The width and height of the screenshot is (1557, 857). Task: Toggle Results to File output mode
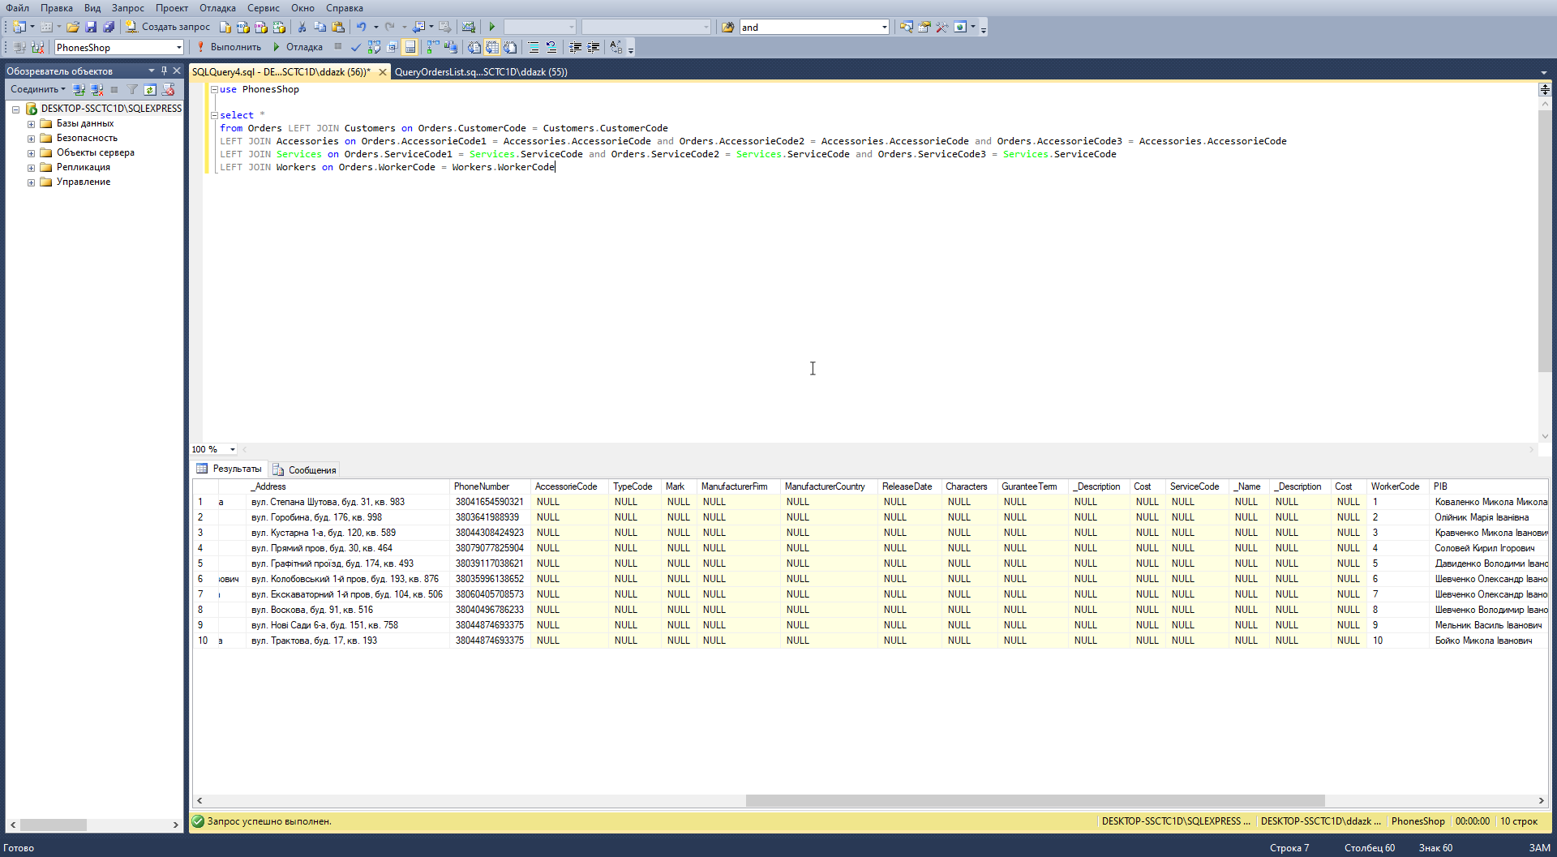click(510, 47)
